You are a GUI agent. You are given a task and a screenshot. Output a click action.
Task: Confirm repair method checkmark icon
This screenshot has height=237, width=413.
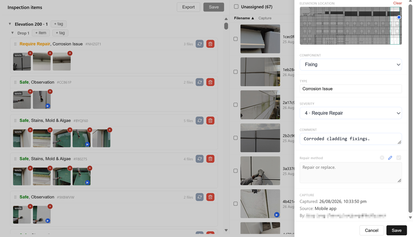399,158
